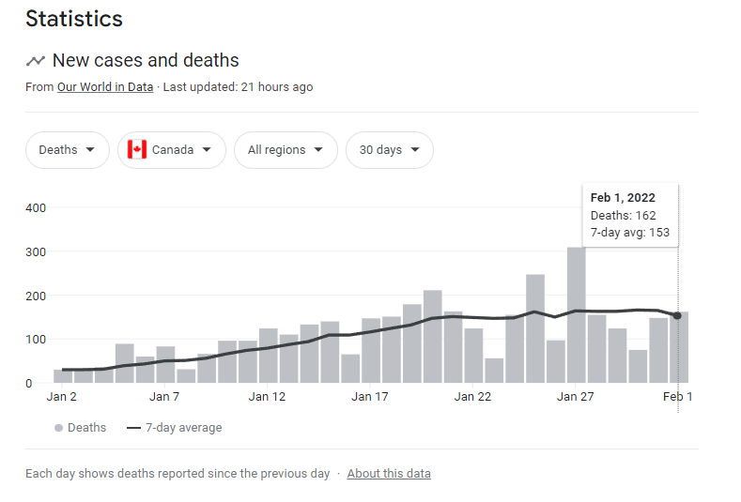Click the trend line icon beside New cases and deaths
741x502 pixels.
tap(36, 61)
